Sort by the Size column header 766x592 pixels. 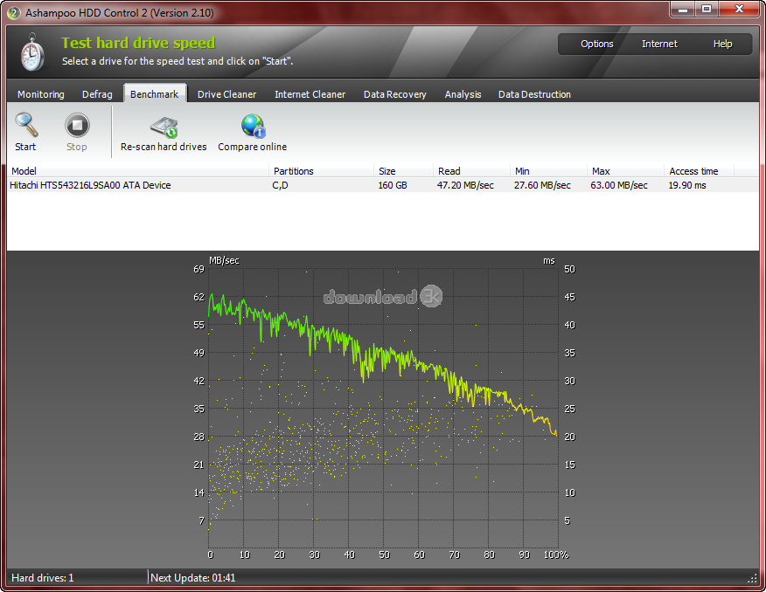coord(404,171)
